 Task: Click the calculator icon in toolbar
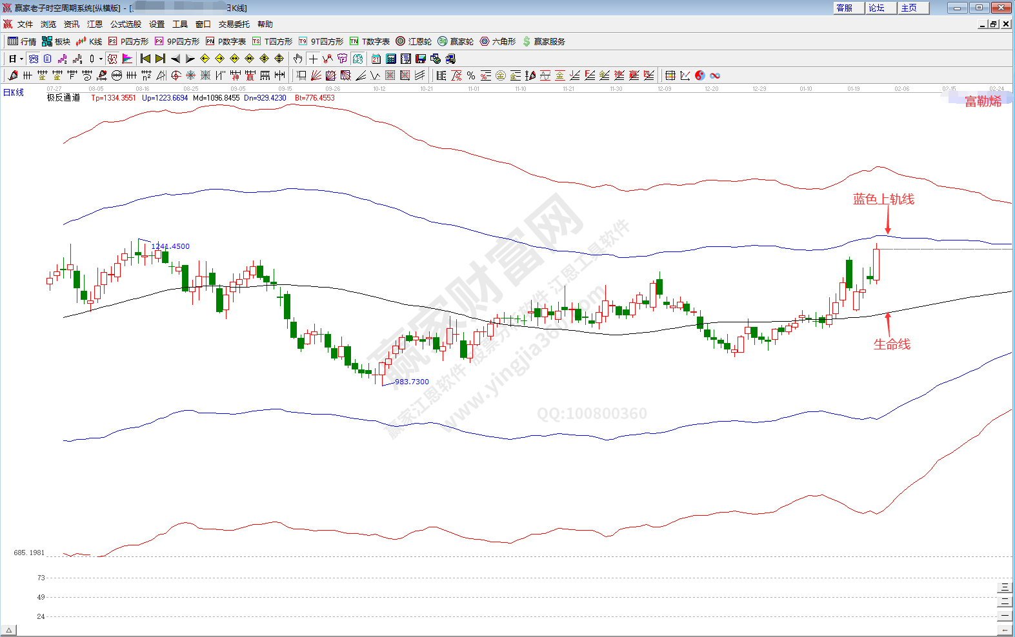click(391, 59)
